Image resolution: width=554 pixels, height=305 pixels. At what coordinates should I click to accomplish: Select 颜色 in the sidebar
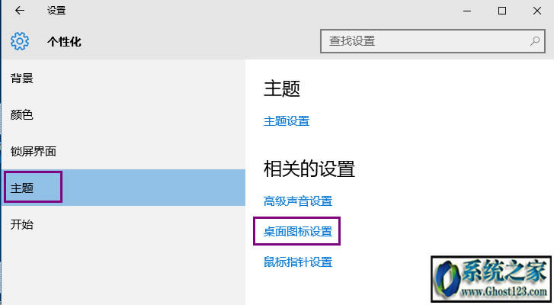point(22,115)
